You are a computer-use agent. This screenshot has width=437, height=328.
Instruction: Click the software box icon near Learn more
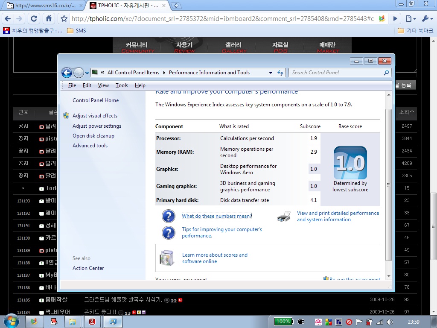pos(167,258)
